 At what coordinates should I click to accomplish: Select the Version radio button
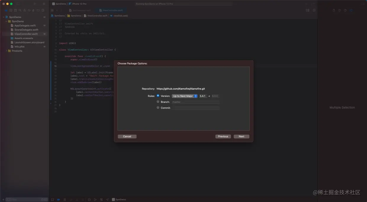click(158, 96)
